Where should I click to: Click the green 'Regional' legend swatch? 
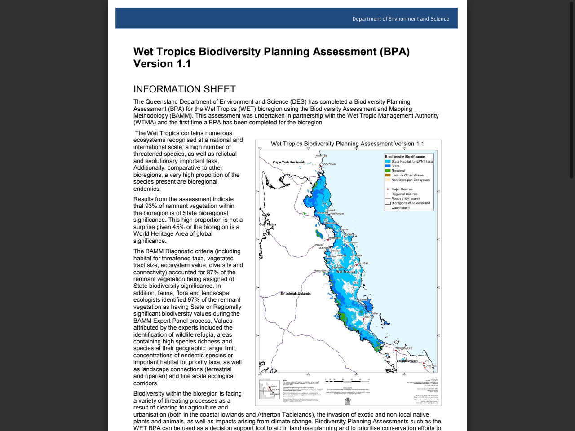[388, 171]
